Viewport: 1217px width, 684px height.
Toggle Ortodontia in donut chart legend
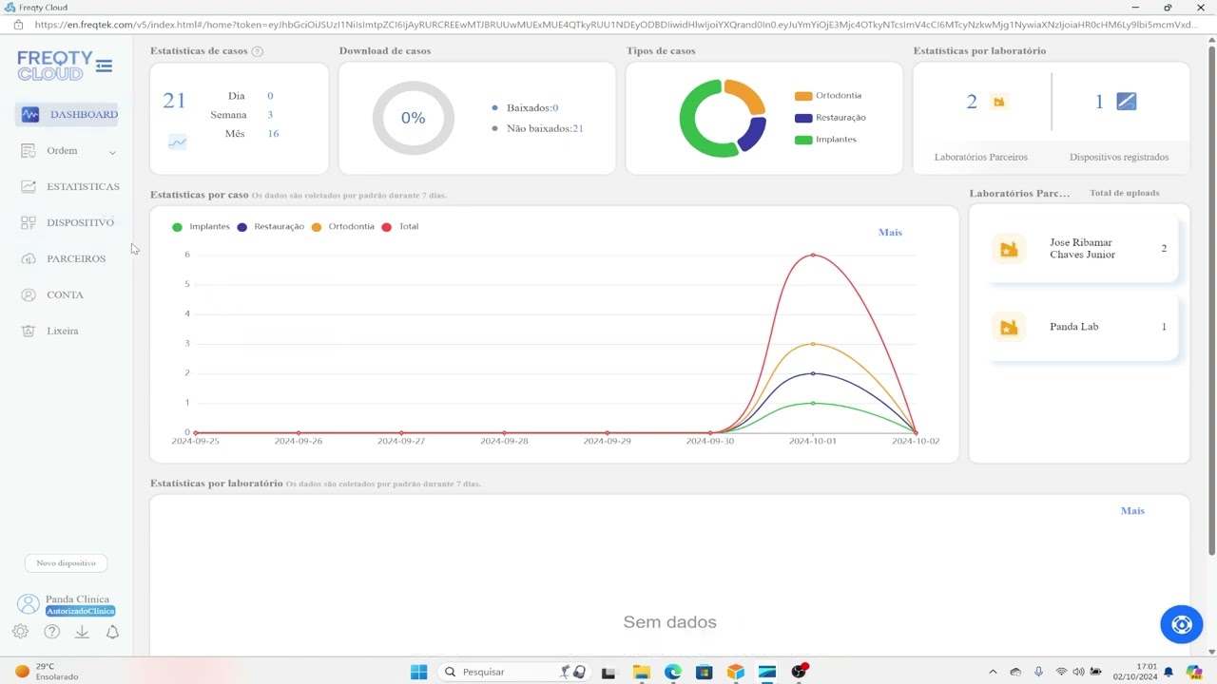pyautogui.click(x=827, y=96)
